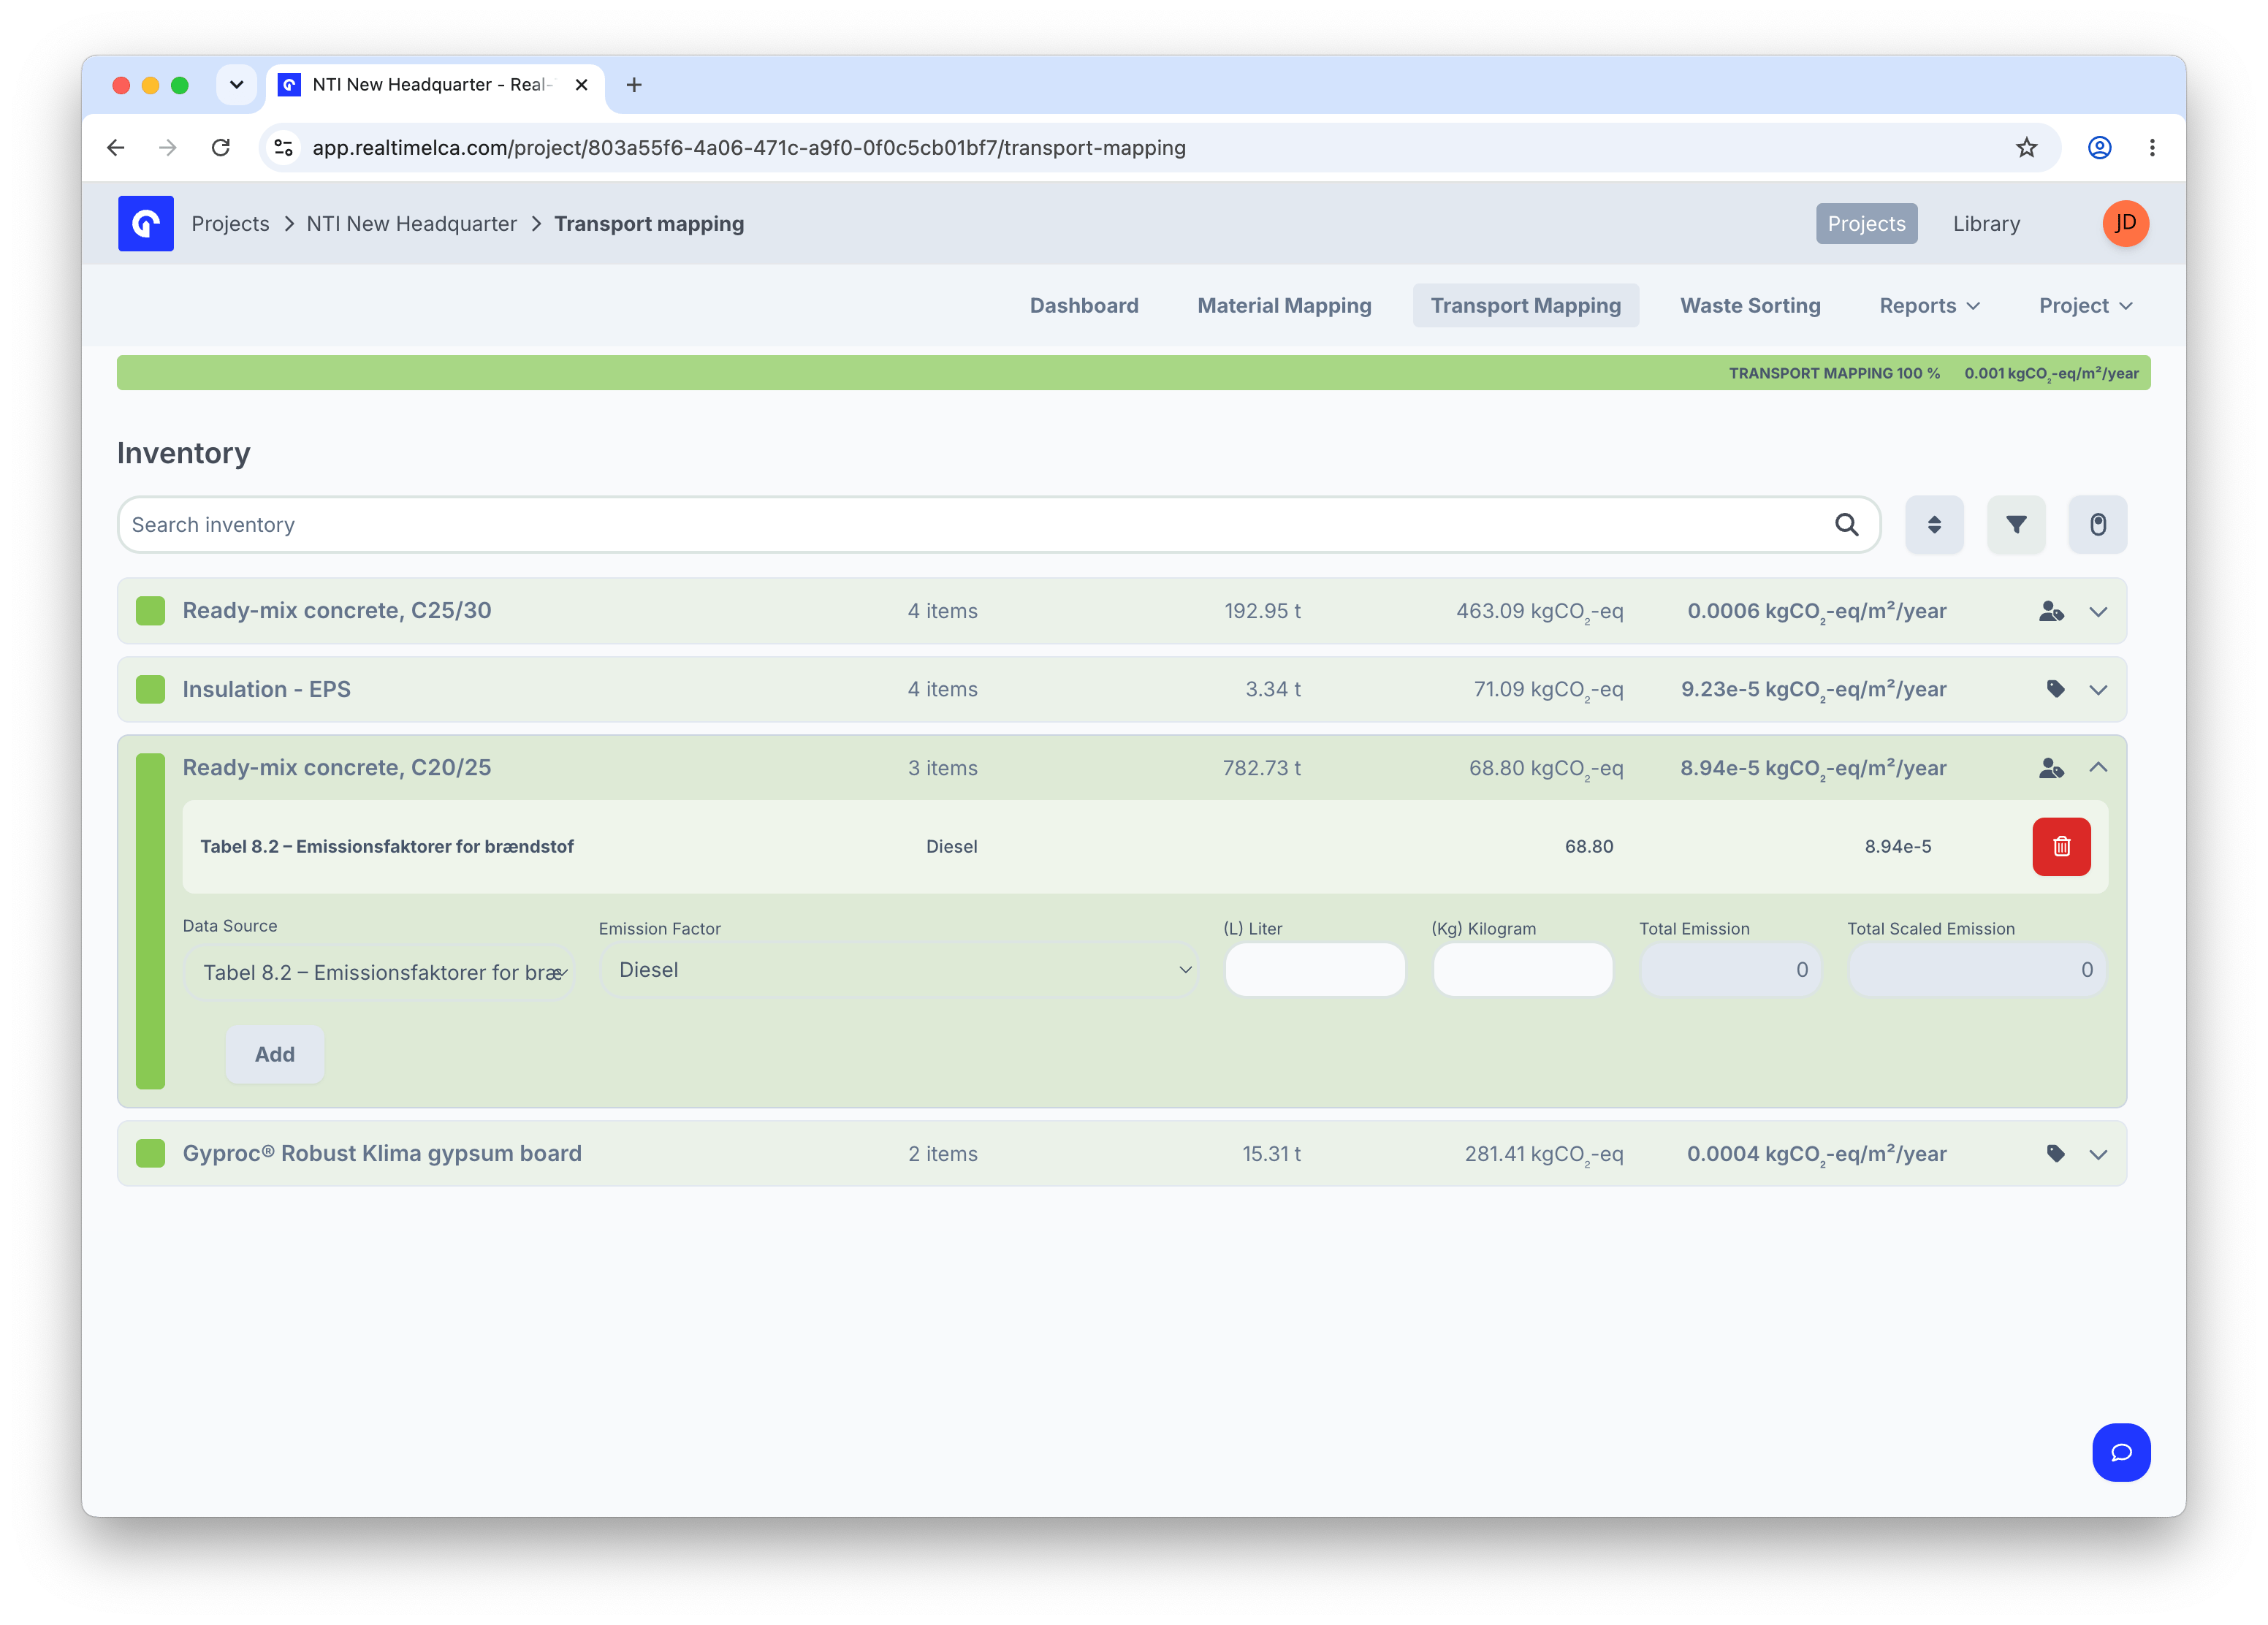The width and height of the screenshot is (2268, 1625).
Task: Open the Data Source dropdown
Action: (379, 972)
